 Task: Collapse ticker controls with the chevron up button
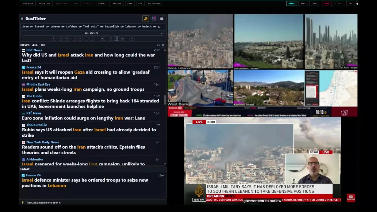click(x=132, y=39)
